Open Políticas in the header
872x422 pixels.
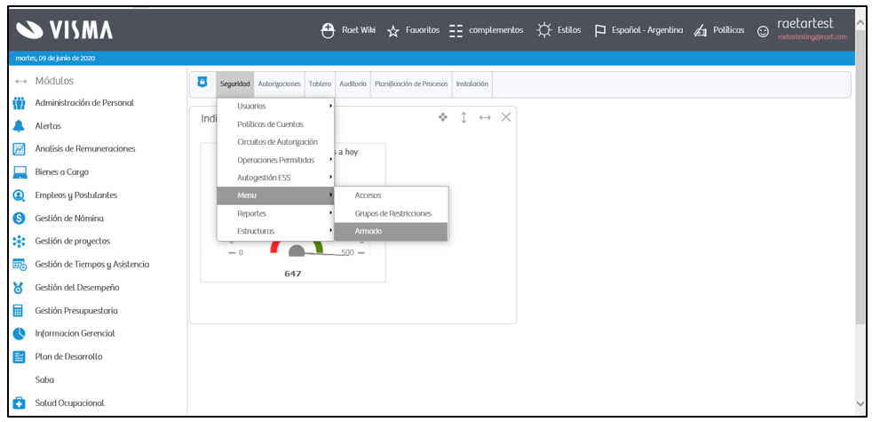click(x=728, y=30)
